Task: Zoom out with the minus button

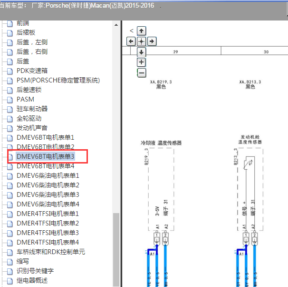Action: [142, 73]
